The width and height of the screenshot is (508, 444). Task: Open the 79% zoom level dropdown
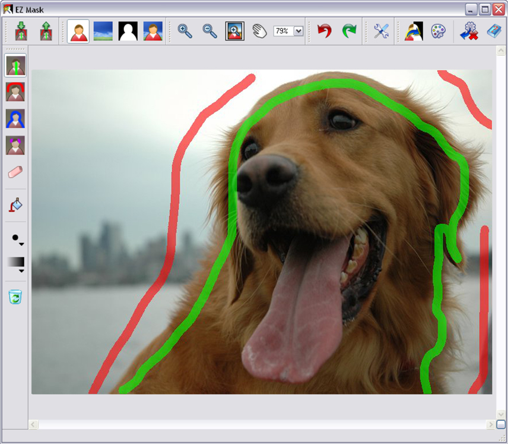click(x=298, y=32)
